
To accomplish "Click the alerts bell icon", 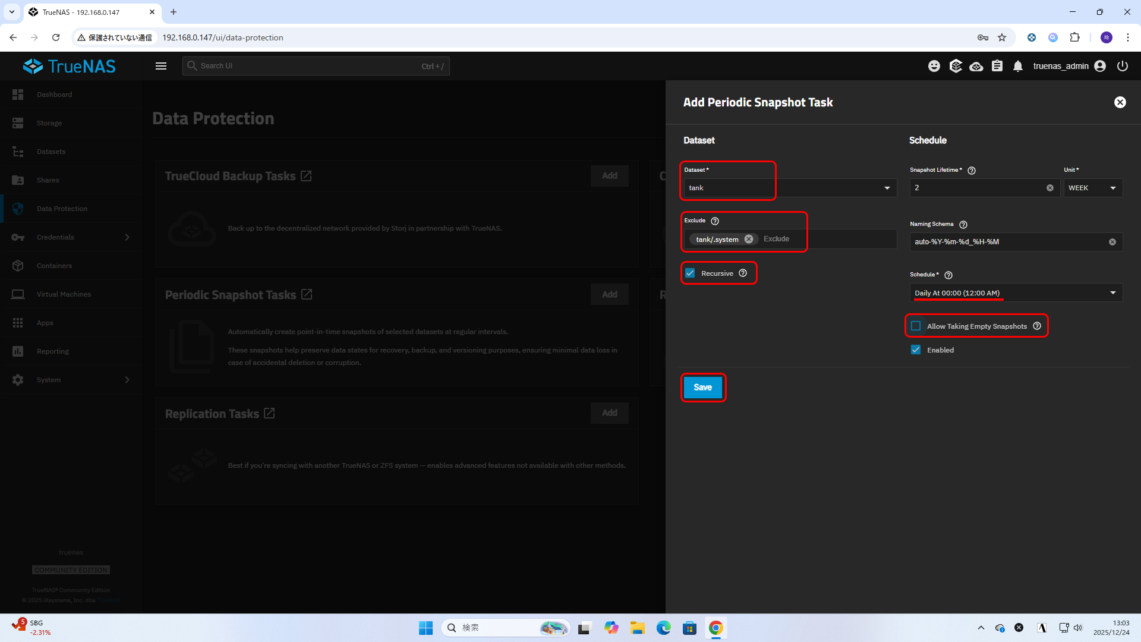I will 1018,66.
